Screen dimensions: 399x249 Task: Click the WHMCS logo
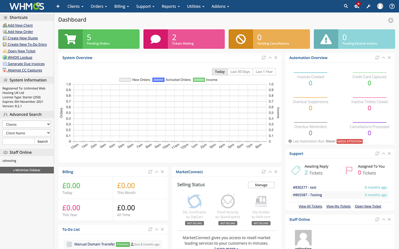click(x=27, y=6)
